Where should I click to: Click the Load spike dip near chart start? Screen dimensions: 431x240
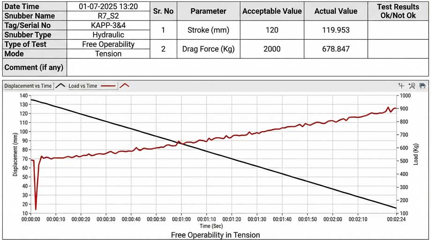pos(36,209)
